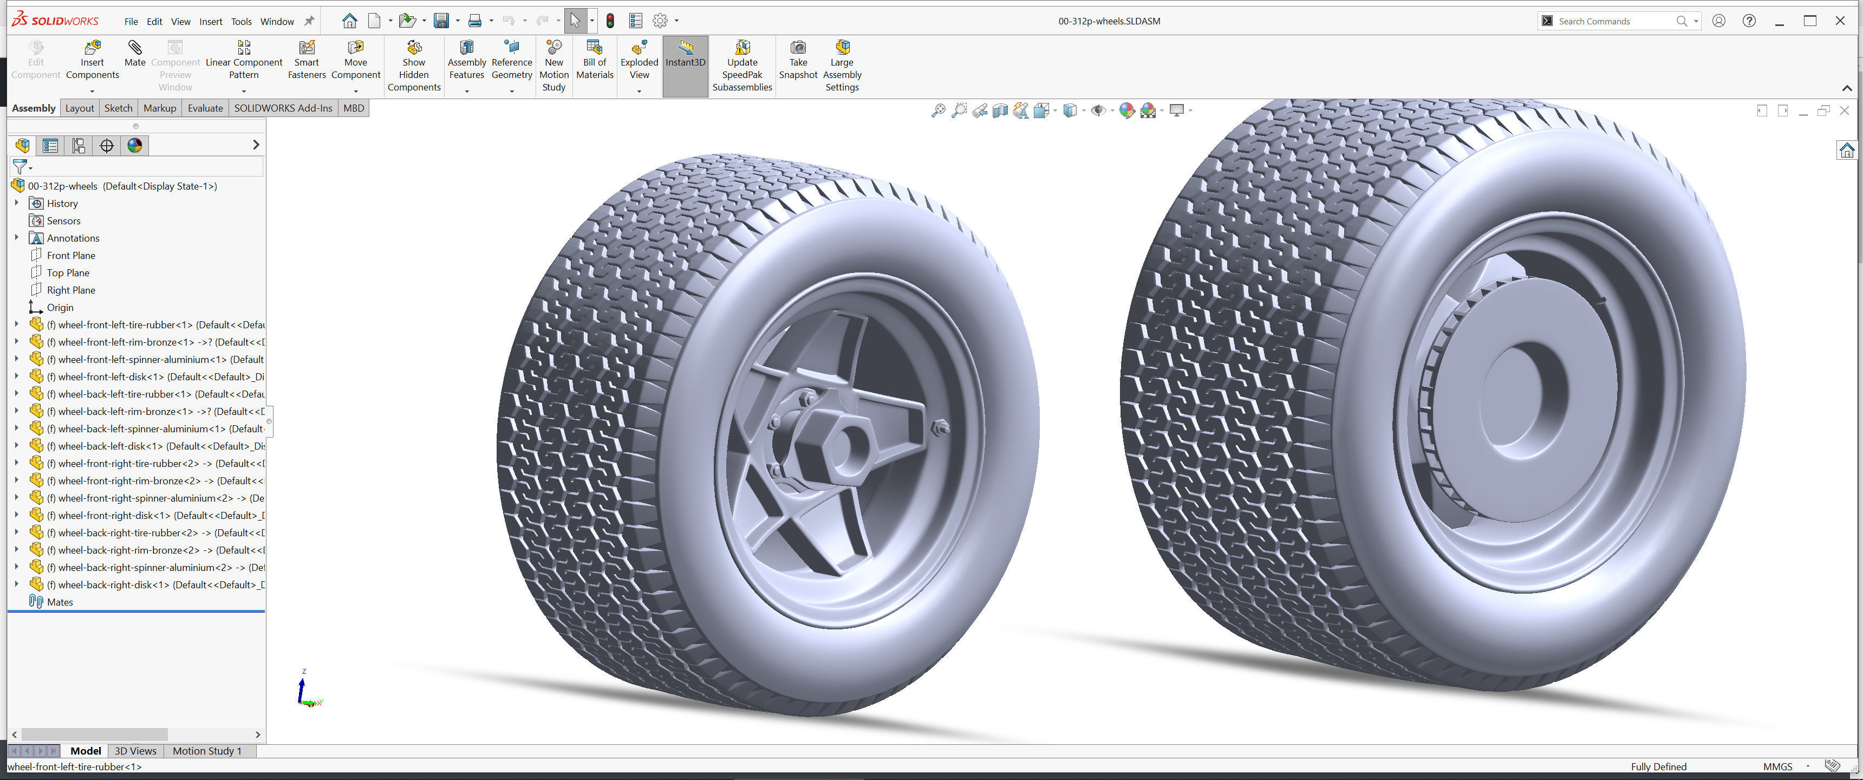Expand the Annotations folder
Image resolution: width=1863 pixels, height=780 pixels.
(17, 237)
